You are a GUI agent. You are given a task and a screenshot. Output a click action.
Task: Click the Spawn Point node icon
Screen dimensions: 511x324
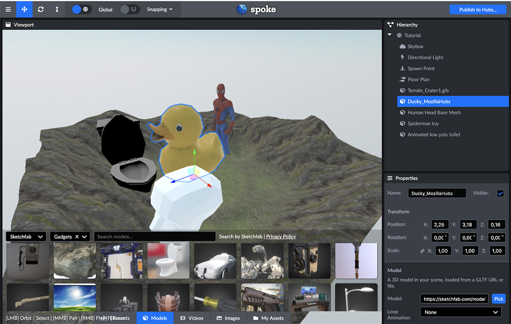(x=402, y=69)
